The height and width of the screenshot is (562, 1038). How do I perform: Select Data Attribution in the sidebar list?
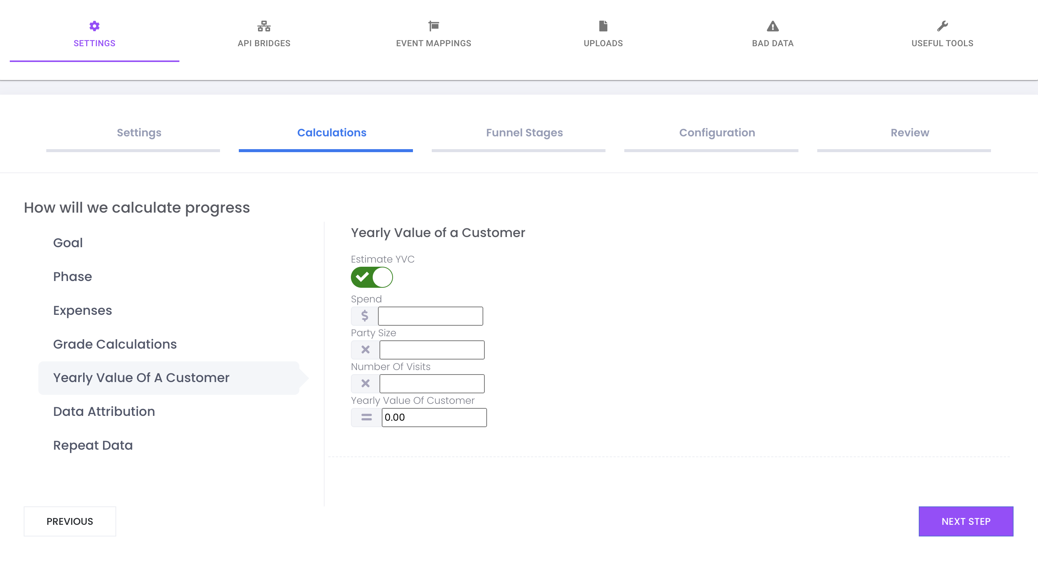(104, 411)
